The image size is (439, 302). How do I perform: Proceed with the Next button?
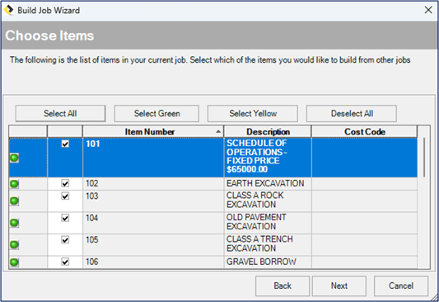pyautogui.click(x=339, y=285)
